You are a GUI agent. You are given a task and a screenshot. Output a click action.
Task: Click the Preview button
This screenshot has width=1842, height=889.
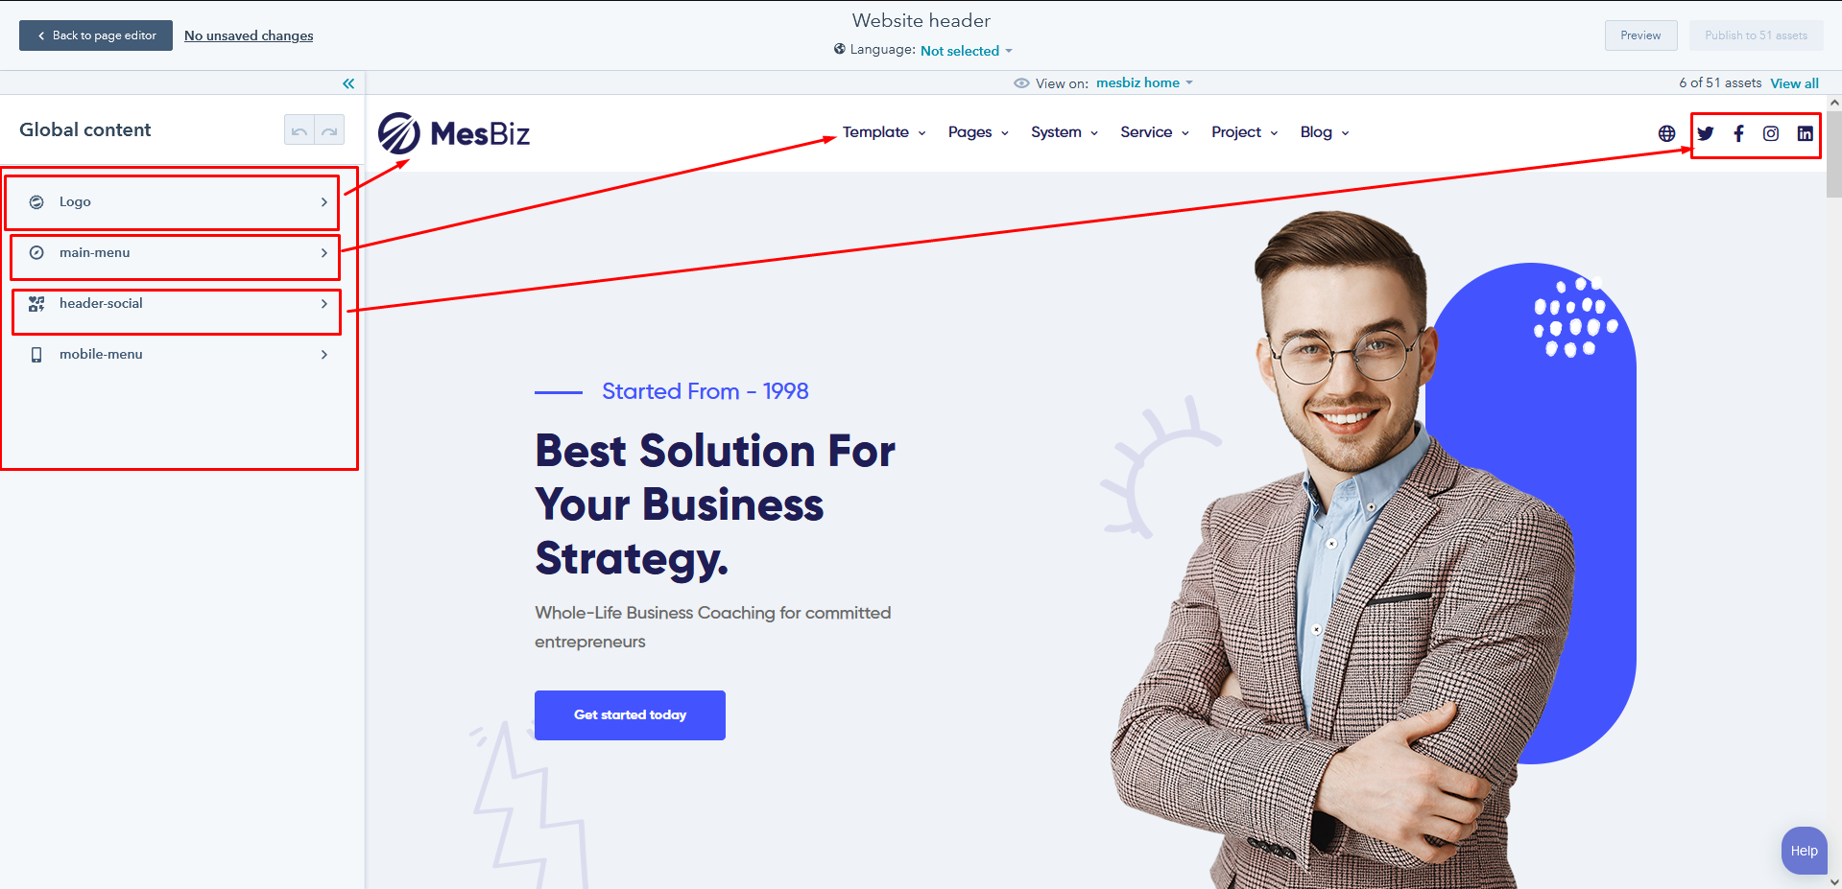coord(1640,35)
